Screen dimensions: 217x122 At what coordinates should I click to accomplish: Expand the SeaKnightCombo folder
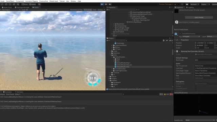[112, 71]
